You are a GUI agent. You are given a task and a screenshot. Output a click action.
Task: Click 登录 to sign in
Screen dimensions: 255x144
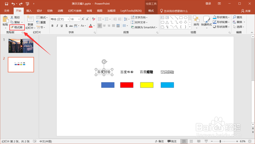pyautogui.click(x=208, y=4)
